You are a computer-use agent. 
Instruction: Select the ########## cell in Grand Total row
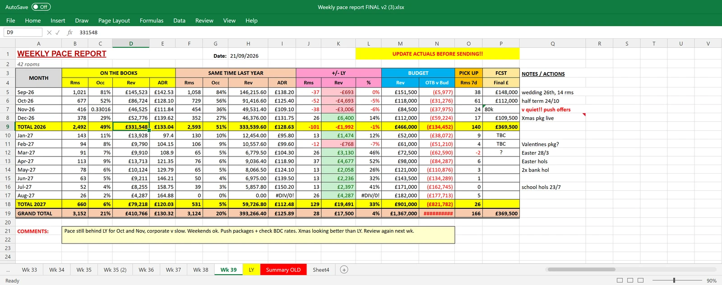437,213
